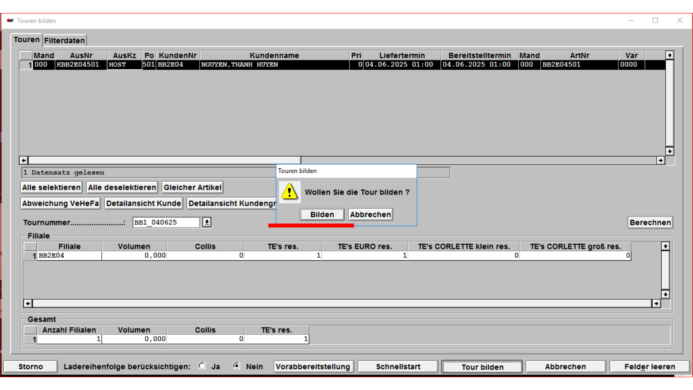This screenshot has height=390, width=693.
Task: Click Filiale table scroll right arrow
Action: click(x=656, y=304)
